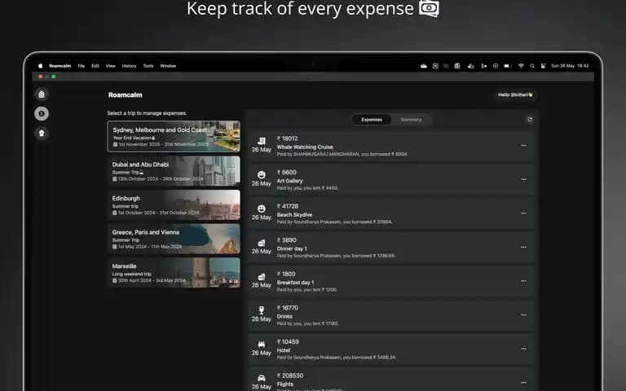The image size is (626, 391).
Task: Select the Dubai and Abu Dhabi trip
Action: pos(174,171)
